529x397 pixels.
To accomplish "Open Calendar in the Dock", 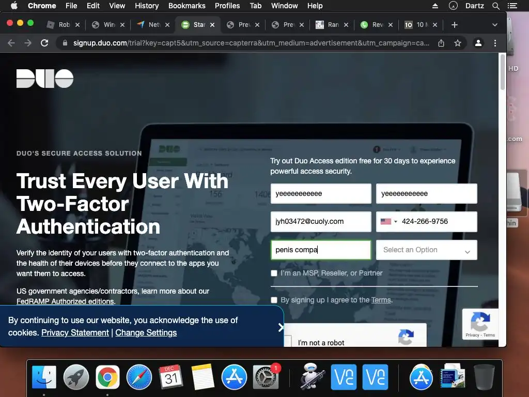I will pos(170,377).
